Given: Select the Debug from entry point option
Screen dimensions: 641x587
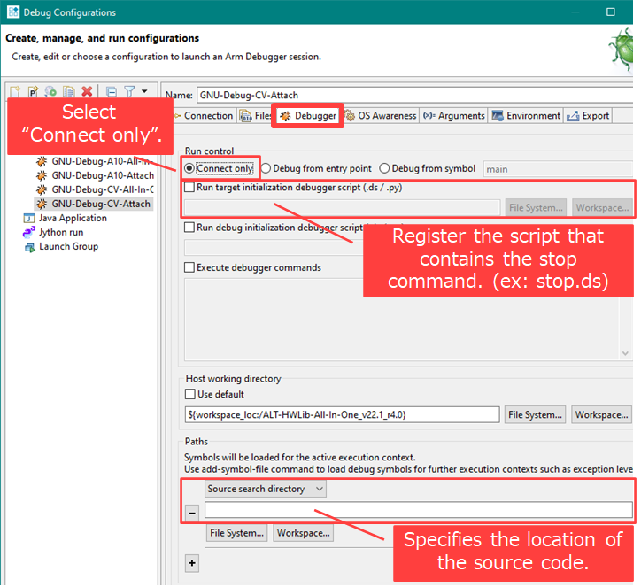Looking at the screenshot, I should point(266,168).
